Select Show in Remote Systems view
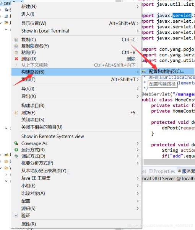This screenshot has width=195, height=230. click(76, 136)
